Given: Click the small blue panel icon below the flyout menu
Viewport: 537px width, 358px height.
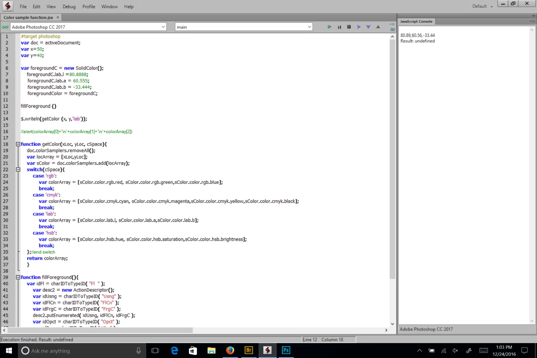Looking at the screenshot, I should pos(392,30).
